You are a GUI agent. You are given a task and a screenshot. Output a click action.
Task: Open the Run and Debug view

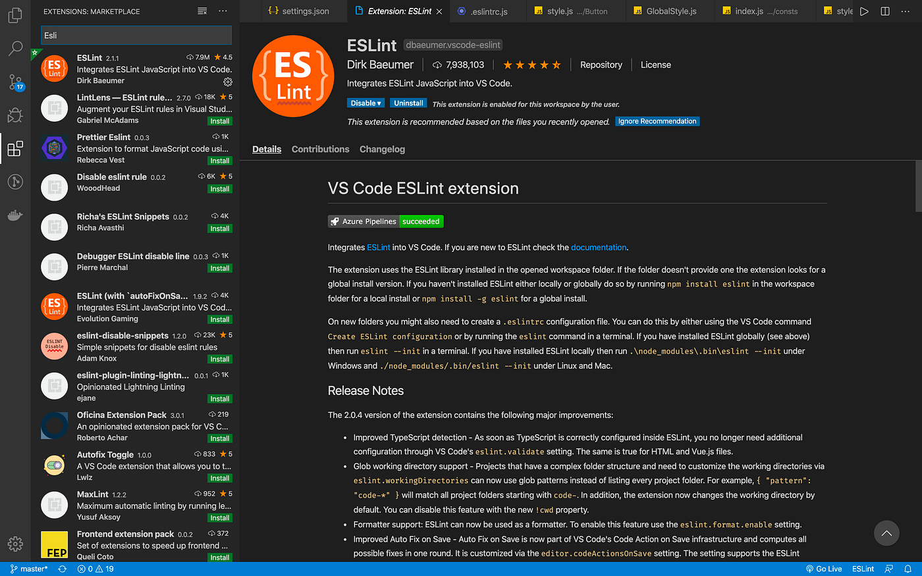click(x=15, y=115)
